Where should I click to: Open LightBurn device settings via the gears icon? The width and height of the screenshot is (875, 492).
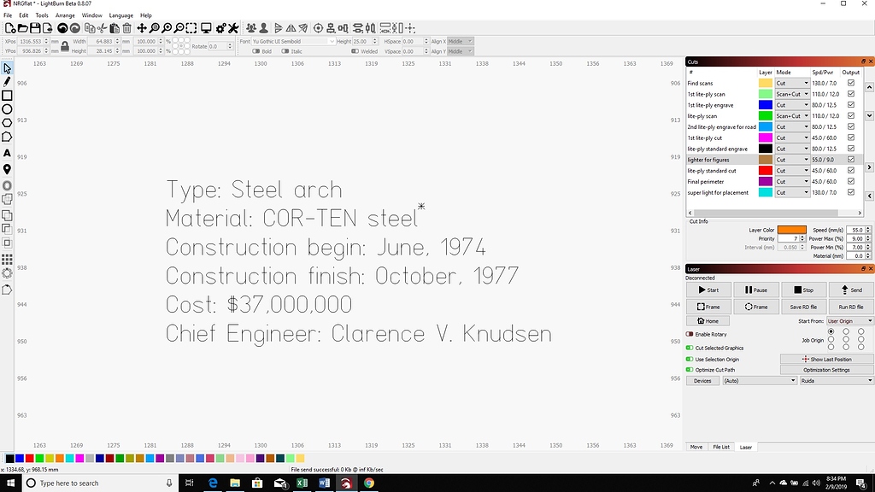(x=220, y=28)
